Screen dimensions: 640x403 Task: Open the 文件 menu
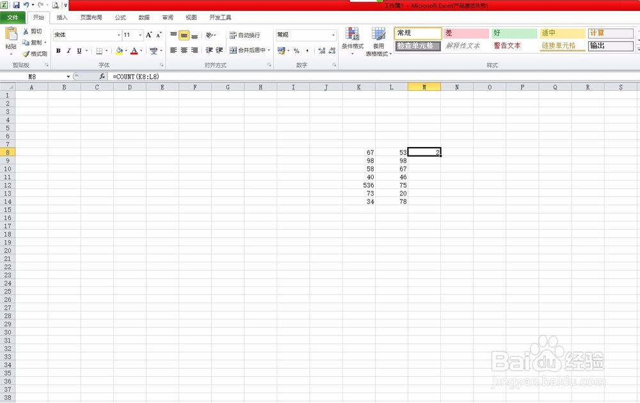[13, 17]
